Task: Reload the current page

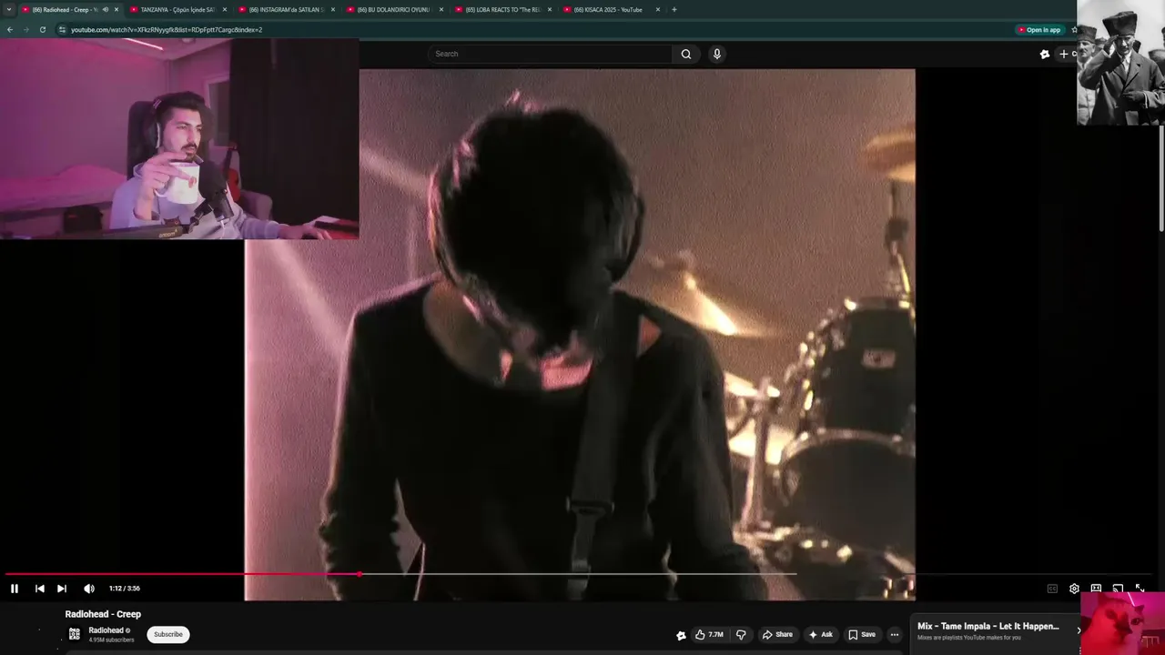Action: tap(42, 30)
